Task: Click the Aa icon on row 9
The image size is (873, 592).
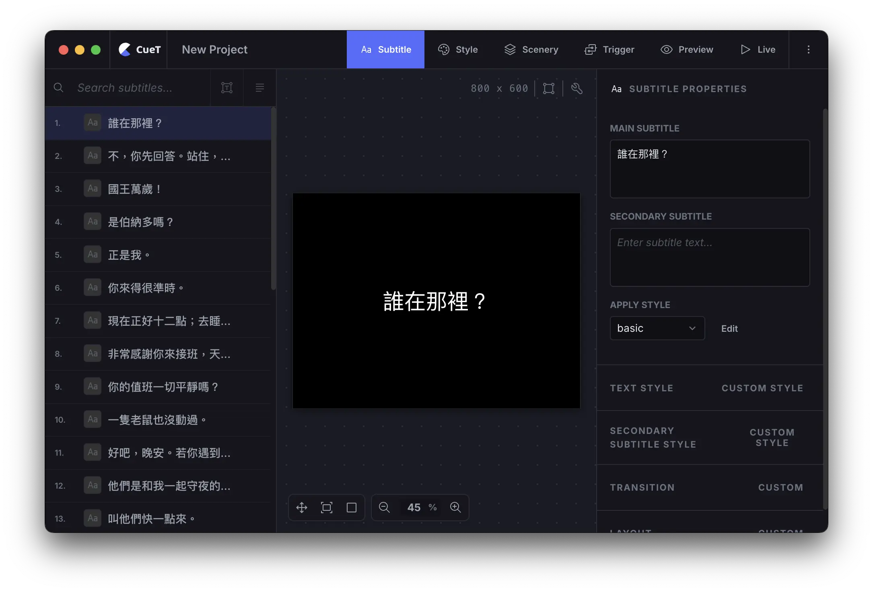Action: click(x=93, y=386)
